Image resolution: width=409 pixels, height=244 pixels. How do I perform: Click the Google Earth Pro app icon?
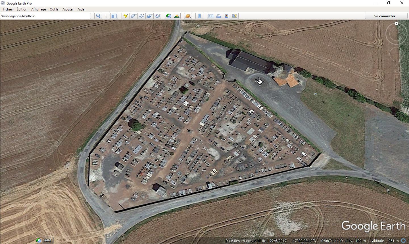3,3
